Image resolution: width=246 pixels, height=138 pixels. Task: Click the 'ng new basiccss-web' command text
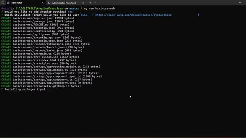(100, 8)
